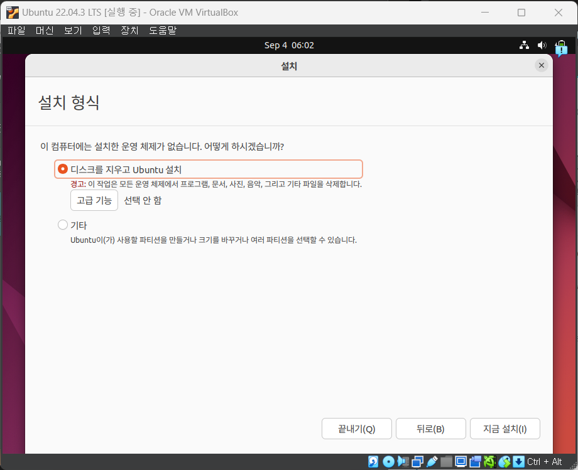Screen dimensions: 578x470
Task: Open the 머신 menu
Action: point(45,30)
